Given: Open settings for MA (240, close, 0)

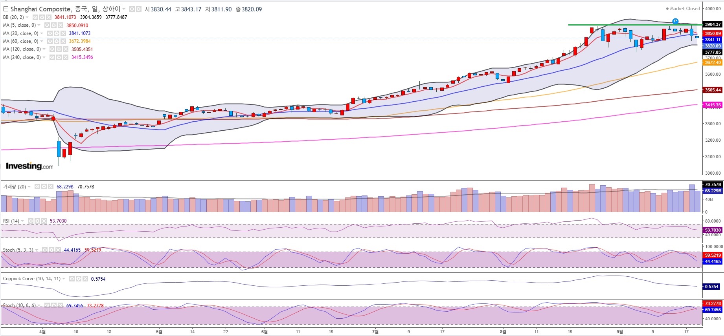Looking at the screenshot, I should coord(59,57).
